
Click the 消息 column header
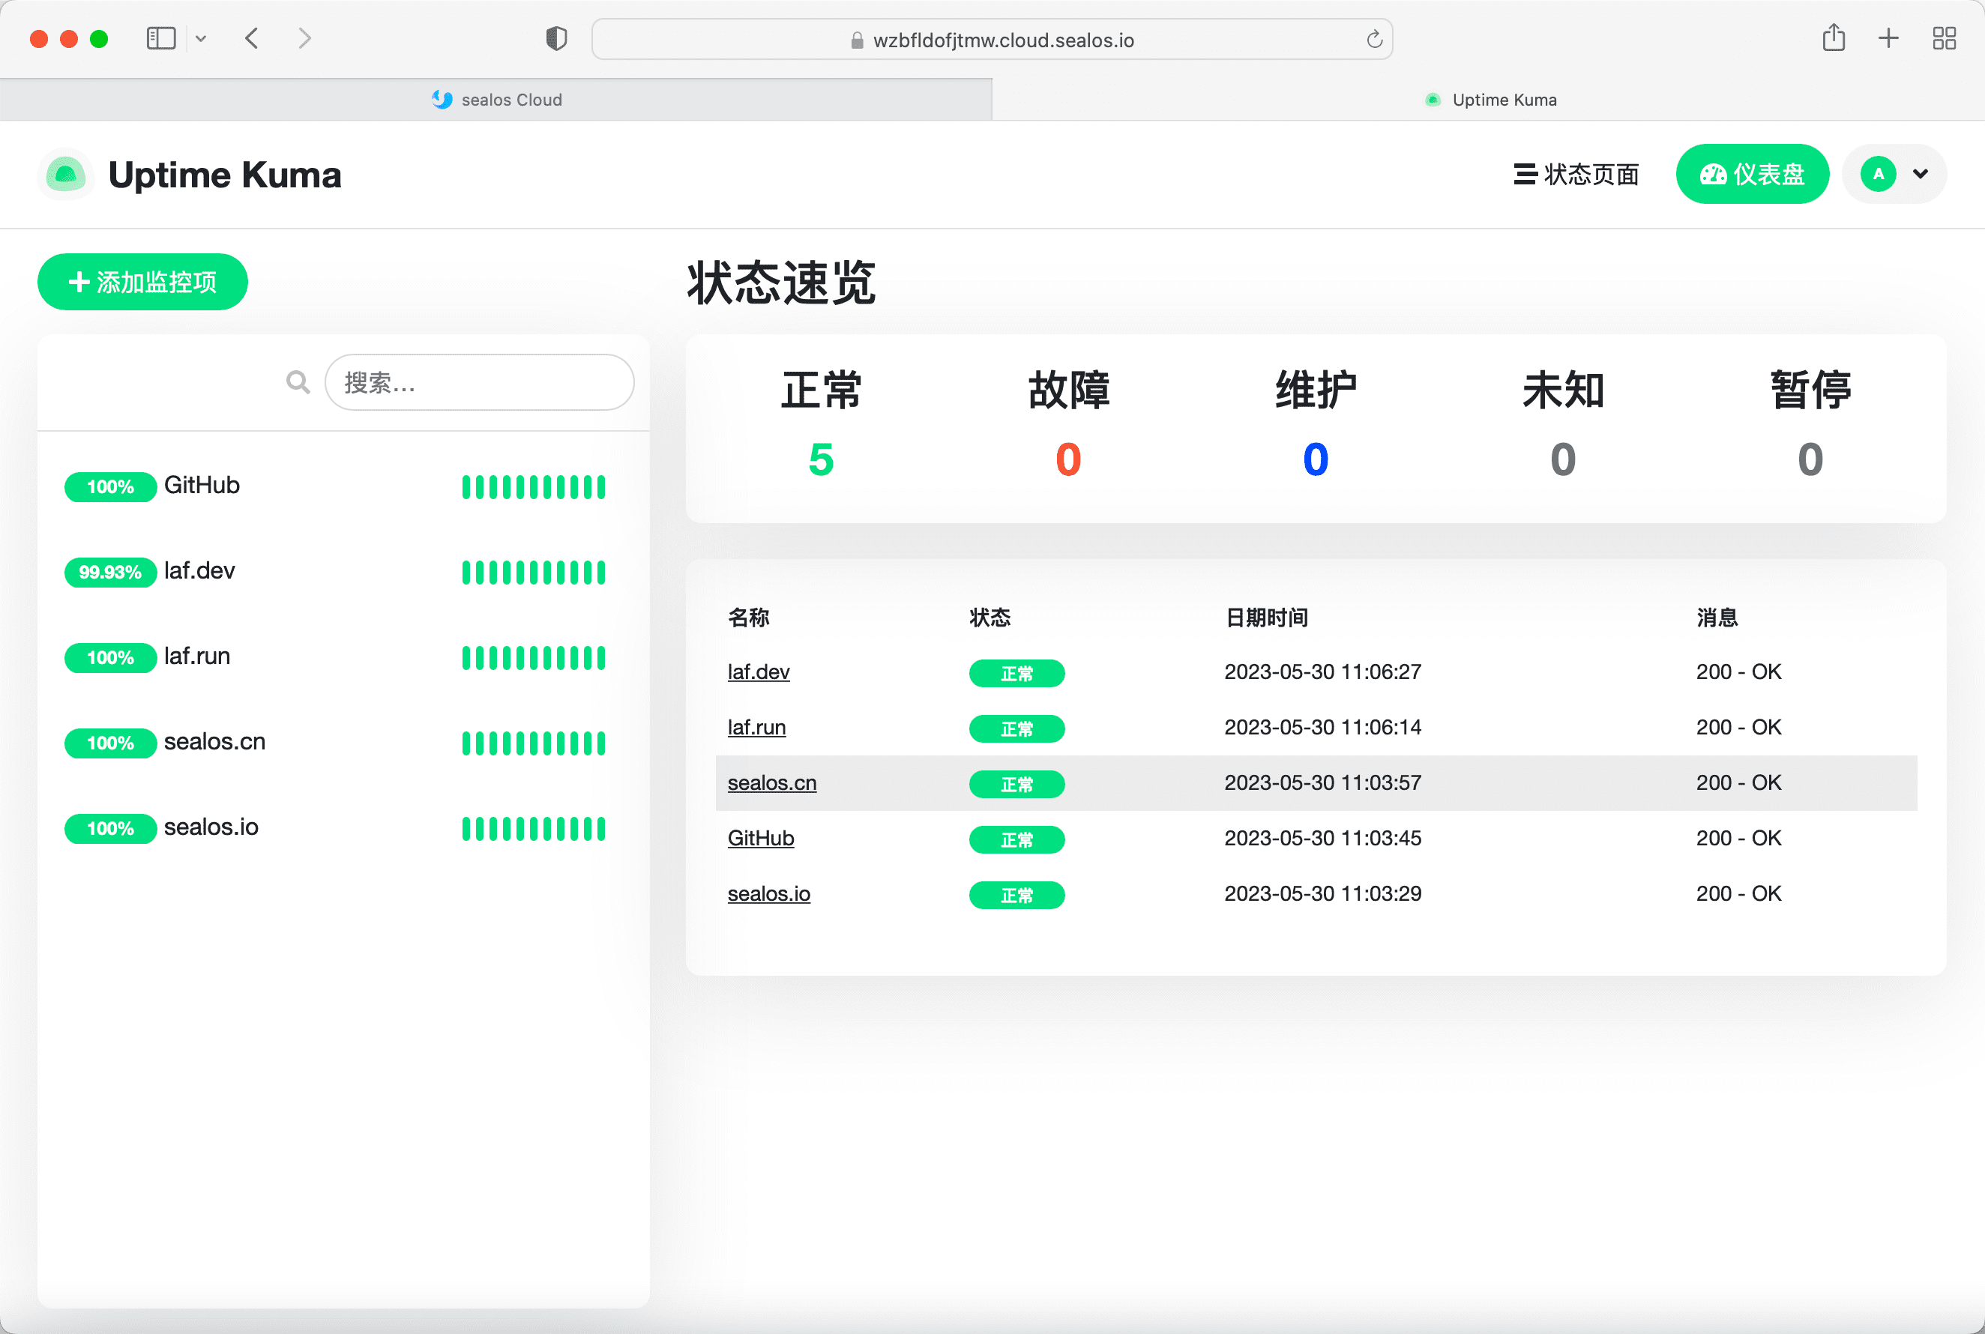click(x=1717, y=618)
